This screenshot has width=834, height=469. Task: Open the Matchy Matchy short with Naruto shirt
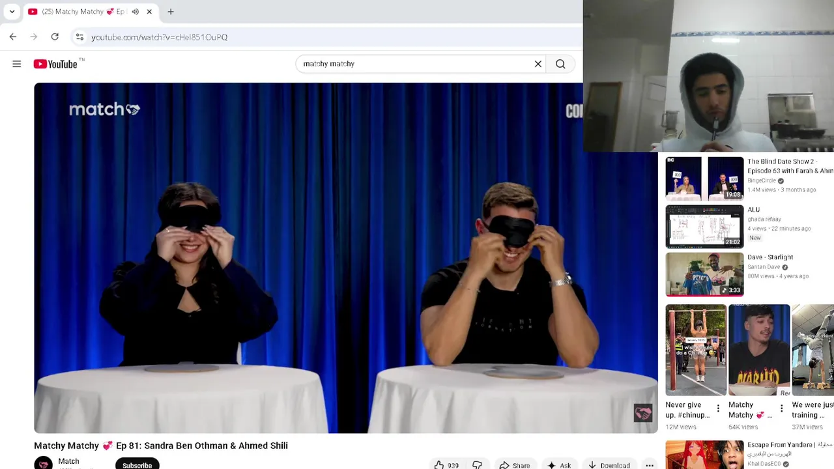click(759, 350)
